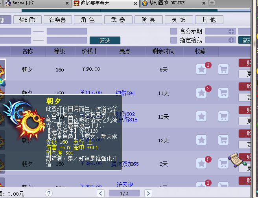Favorite the ¥90.00 朝夕 listing star
This screenshot has height=198, width=258.
(201, 69)
